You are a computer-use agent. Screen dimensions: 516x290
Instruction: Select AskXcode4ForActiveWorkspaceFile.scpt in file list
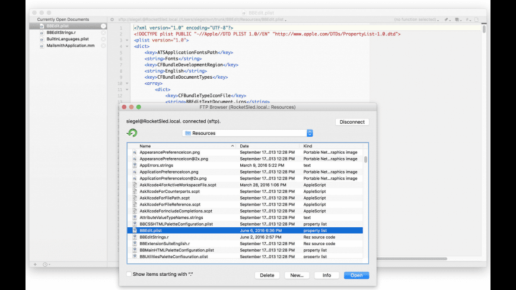245,185
